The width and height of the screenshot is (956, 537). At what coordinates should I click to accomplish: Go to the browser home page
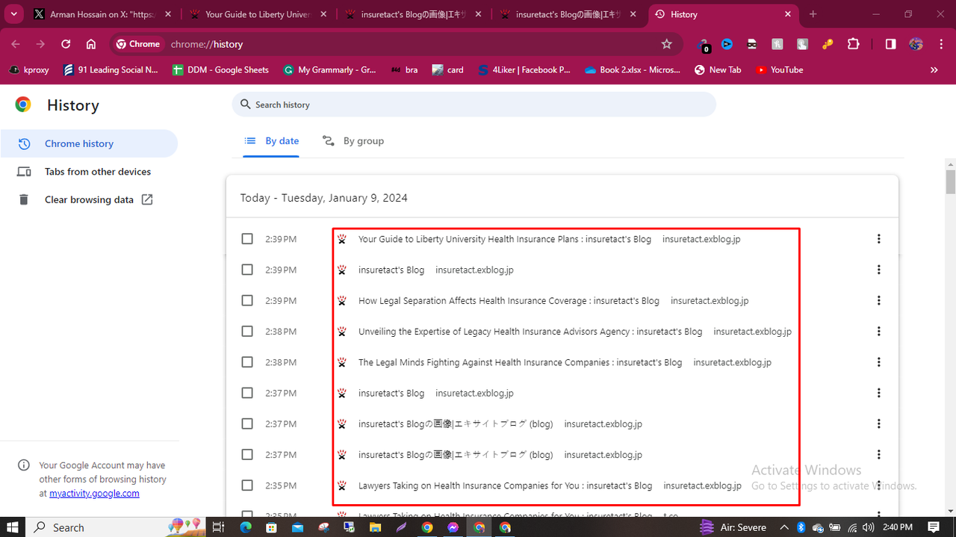coord(91,44)
